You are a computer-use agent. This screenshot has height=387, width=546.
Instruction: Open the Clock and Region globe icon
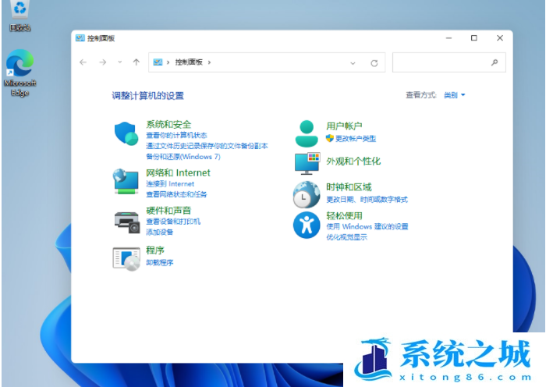307,194
